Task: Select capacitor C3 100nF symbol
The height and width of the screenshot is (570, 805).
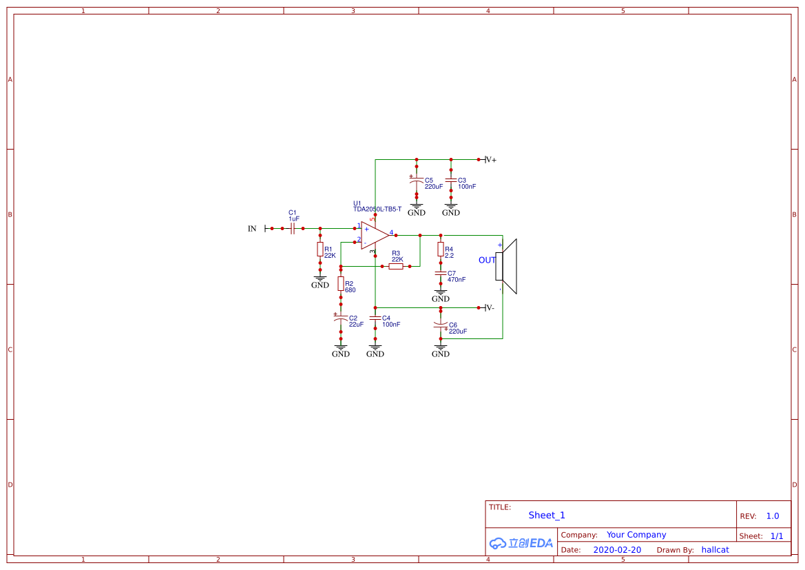Action: click(x=450, y=180)
